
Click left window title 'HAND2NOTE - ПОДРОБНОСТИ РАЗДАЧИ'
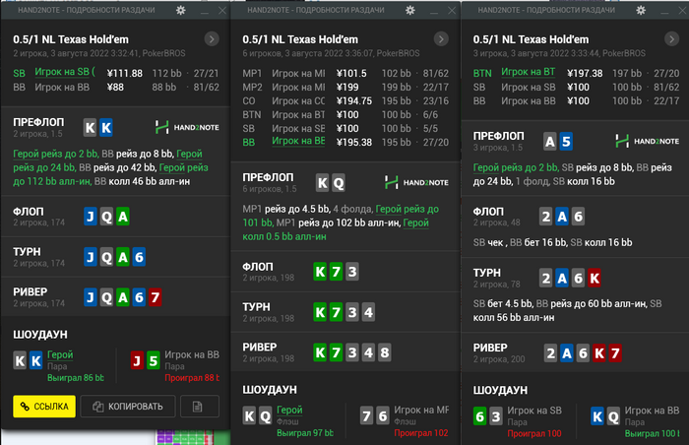click(x=87, y=10)
